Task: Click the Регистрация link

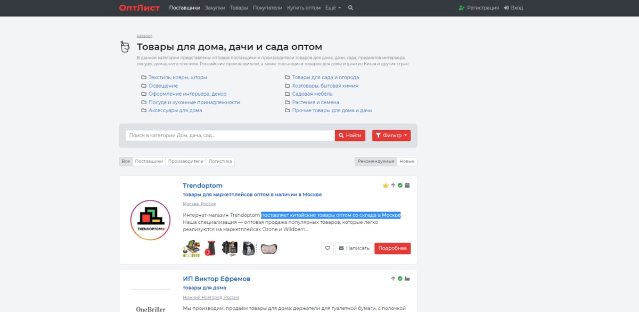Action: (x=479, y=8)
